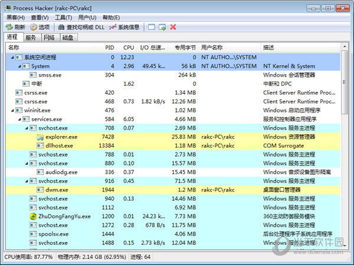Switch to the 服务 services tab
This screenshot has width=354, height=265.
click(x=32, y=38)
